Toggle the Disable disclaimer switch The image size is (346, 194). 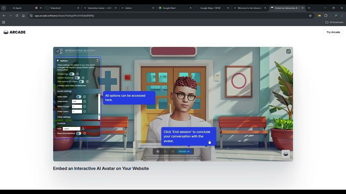click(77, 78)
